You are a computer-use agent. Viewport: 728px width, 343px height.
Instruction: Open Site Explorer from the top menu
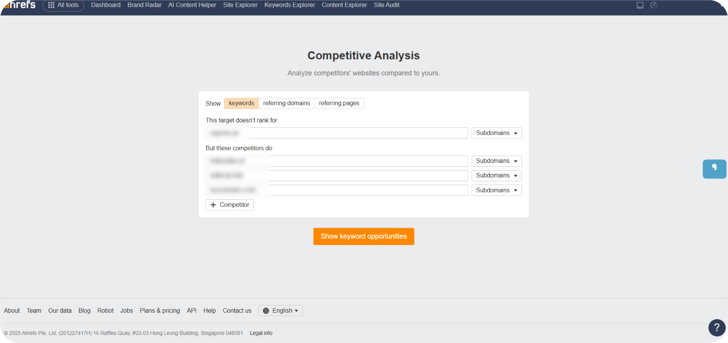pos(240,5)
